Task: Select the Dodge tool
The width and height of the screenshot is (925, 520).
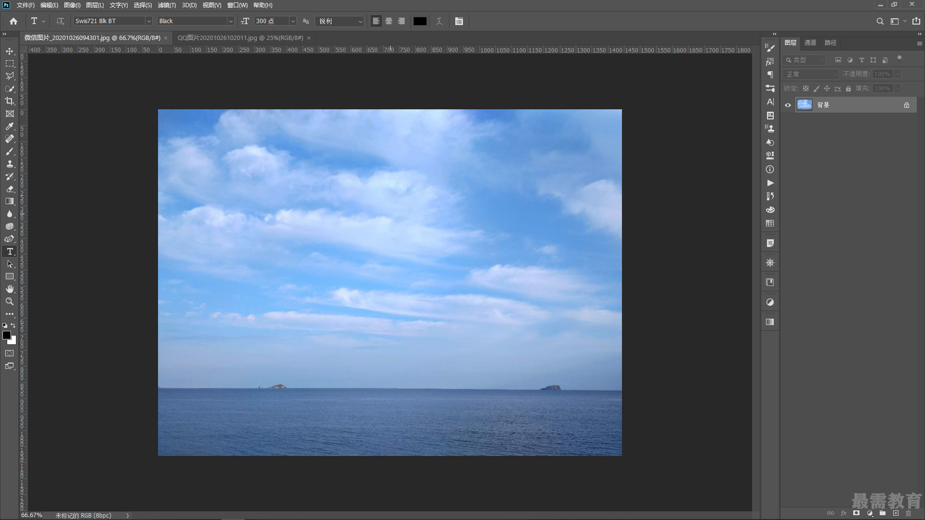Action: (10, 226)
